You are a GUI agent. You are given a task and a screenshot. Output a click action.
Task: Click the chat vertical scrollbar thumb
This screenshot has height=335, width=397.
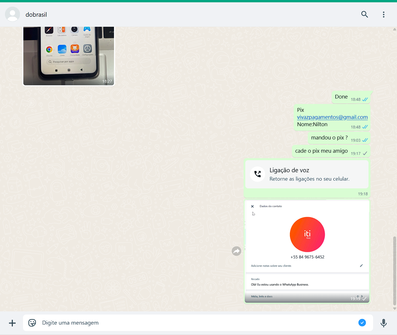pos(394,271)
